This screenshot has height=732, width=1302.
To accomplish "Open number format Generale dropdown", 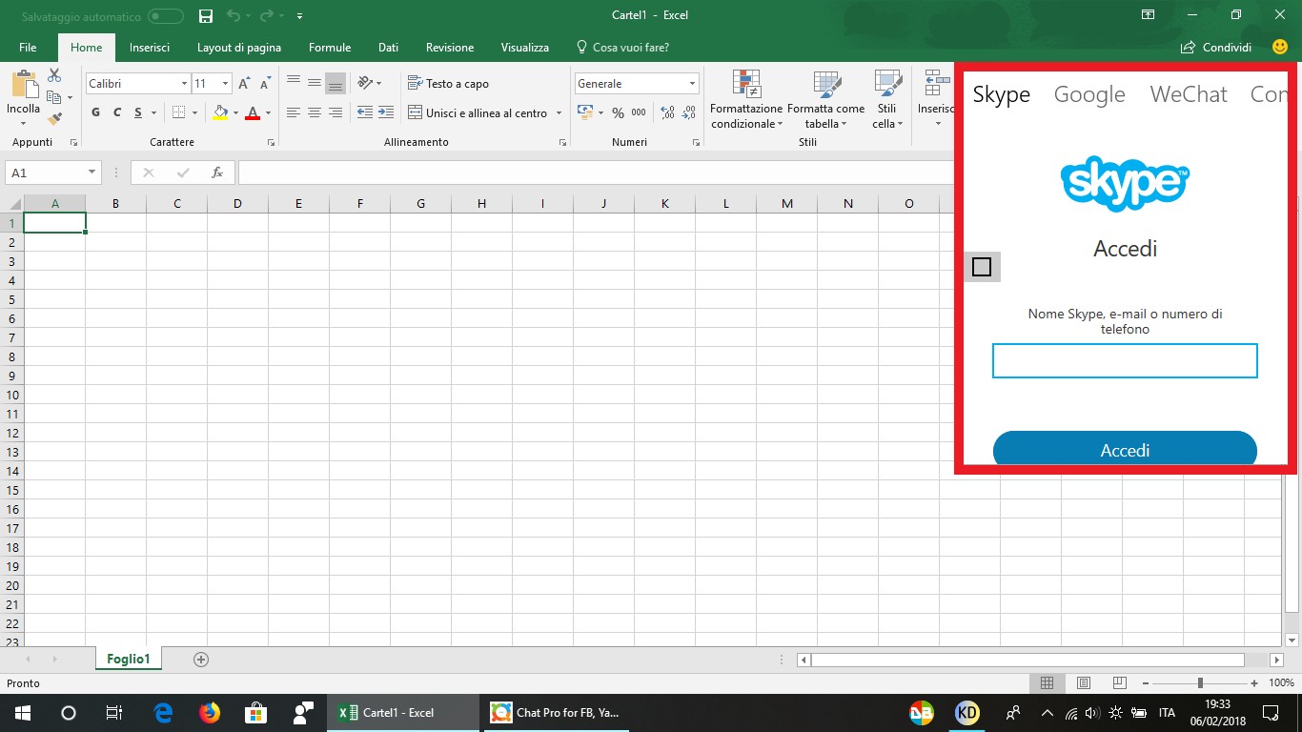I will coord(692,84).
